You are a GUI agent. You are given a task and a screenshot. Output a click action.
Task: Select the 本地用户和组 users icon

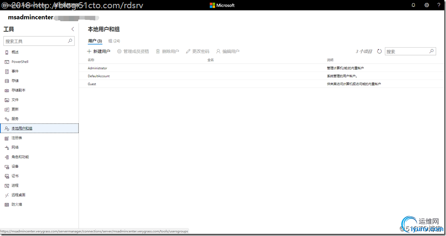(x=7, y=128)
